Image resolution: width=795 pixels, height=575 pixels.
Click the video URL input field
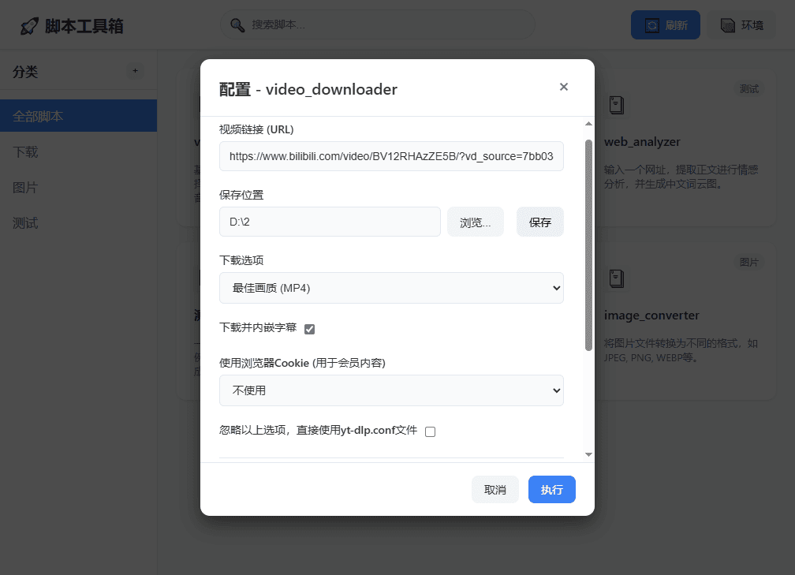[x=391, y=156]
